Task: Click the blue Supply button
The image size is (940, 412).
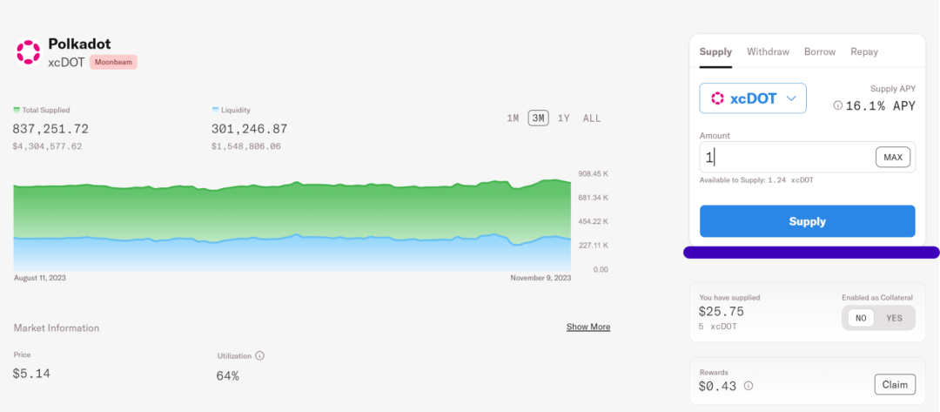Action: coord(807,221)
